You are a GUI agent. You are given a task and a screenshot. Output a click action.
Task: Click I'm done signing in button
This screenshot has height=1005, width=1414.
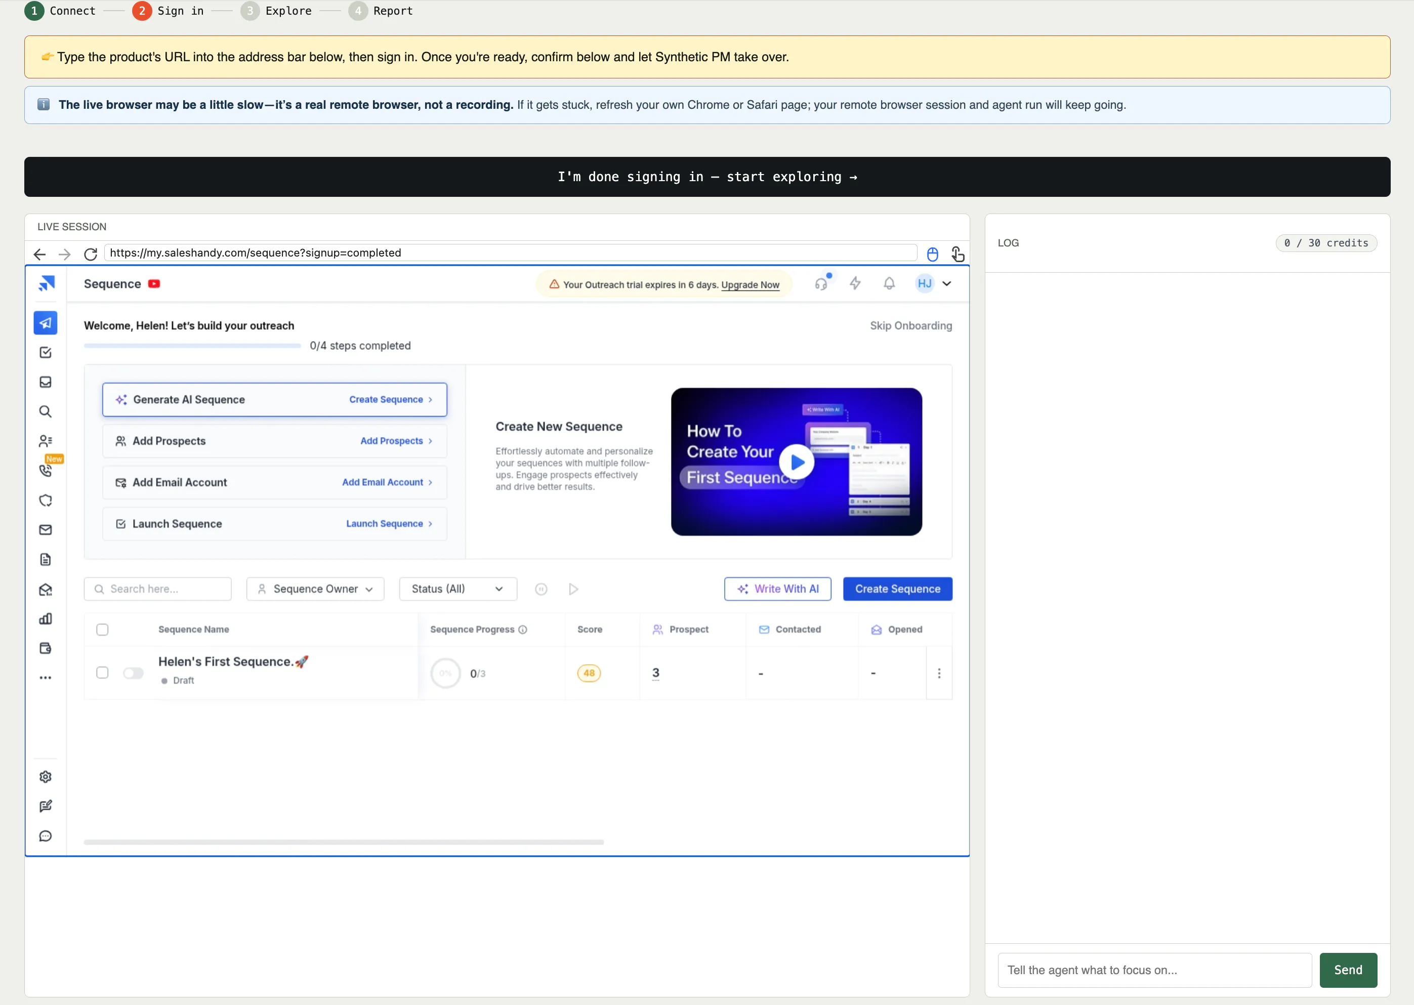708,177
